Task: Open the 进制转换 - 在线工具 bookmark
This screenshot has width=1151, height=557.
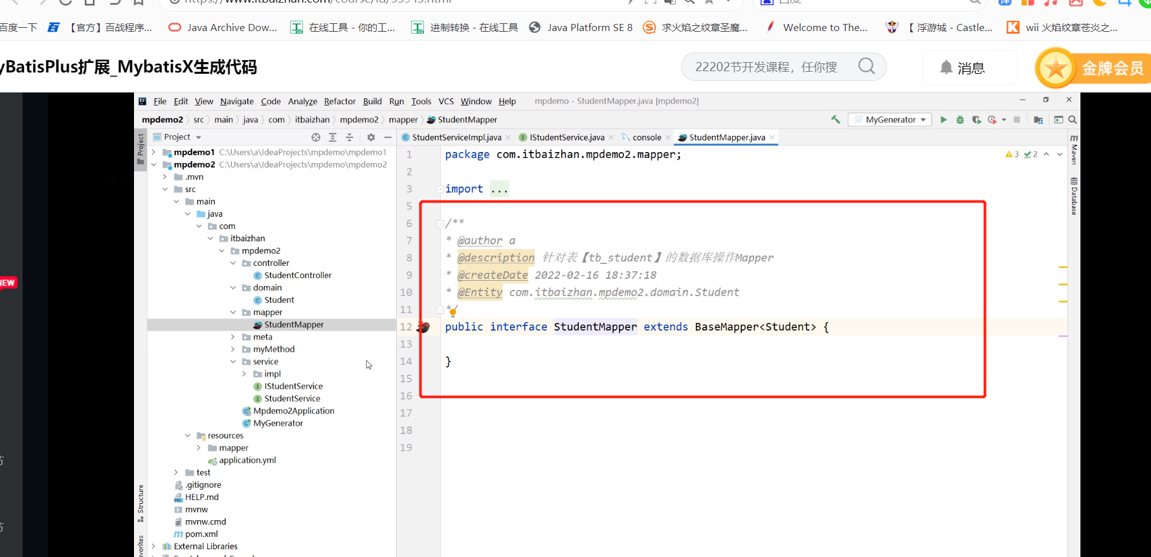Action: 465,27
